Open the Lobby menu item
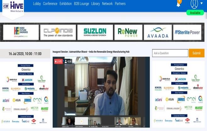This screenshot has height=131, width=207. click(37, 4)
